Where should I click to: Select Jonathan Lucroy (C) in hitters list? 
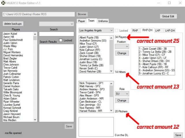94,59
